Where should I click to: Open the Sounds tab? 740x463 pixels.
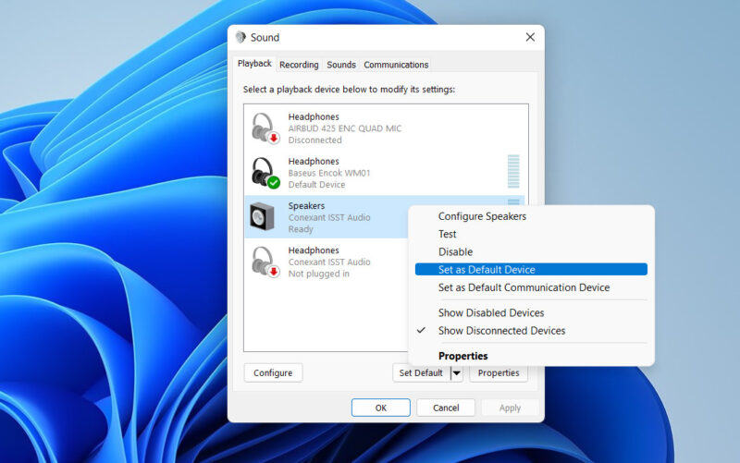tap(341, 65)
